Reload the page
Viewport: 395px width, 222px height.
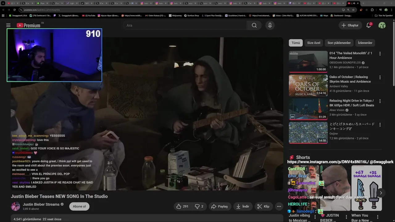pos(15,10)
